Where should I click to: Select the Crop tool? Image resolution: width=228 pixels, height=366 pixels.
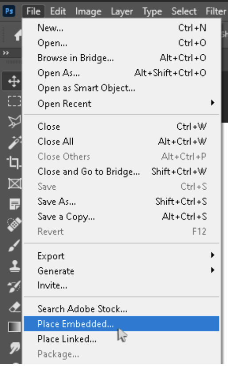[15, 162]
